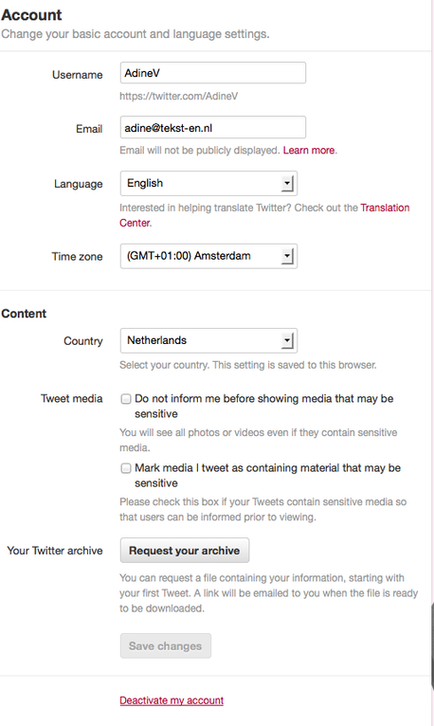Click the Your Twitter archive label
This screenshot has height=726, width=434.
pyautogui.click(x=55, y=551)
